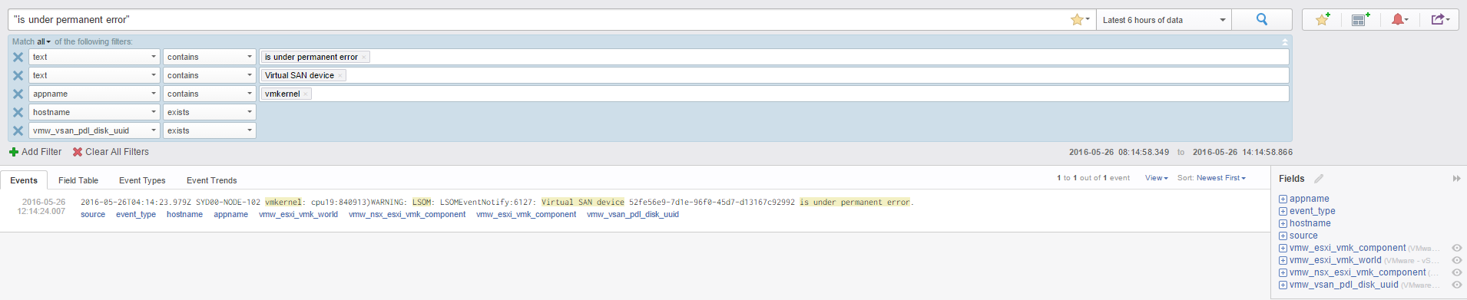
Task: Edit fields using the pencil icon
Action: 1319,179
